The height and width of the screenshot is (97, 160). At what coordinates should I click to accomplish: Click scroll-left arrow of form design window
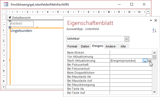pyautogui.click(x=4, y=87)
